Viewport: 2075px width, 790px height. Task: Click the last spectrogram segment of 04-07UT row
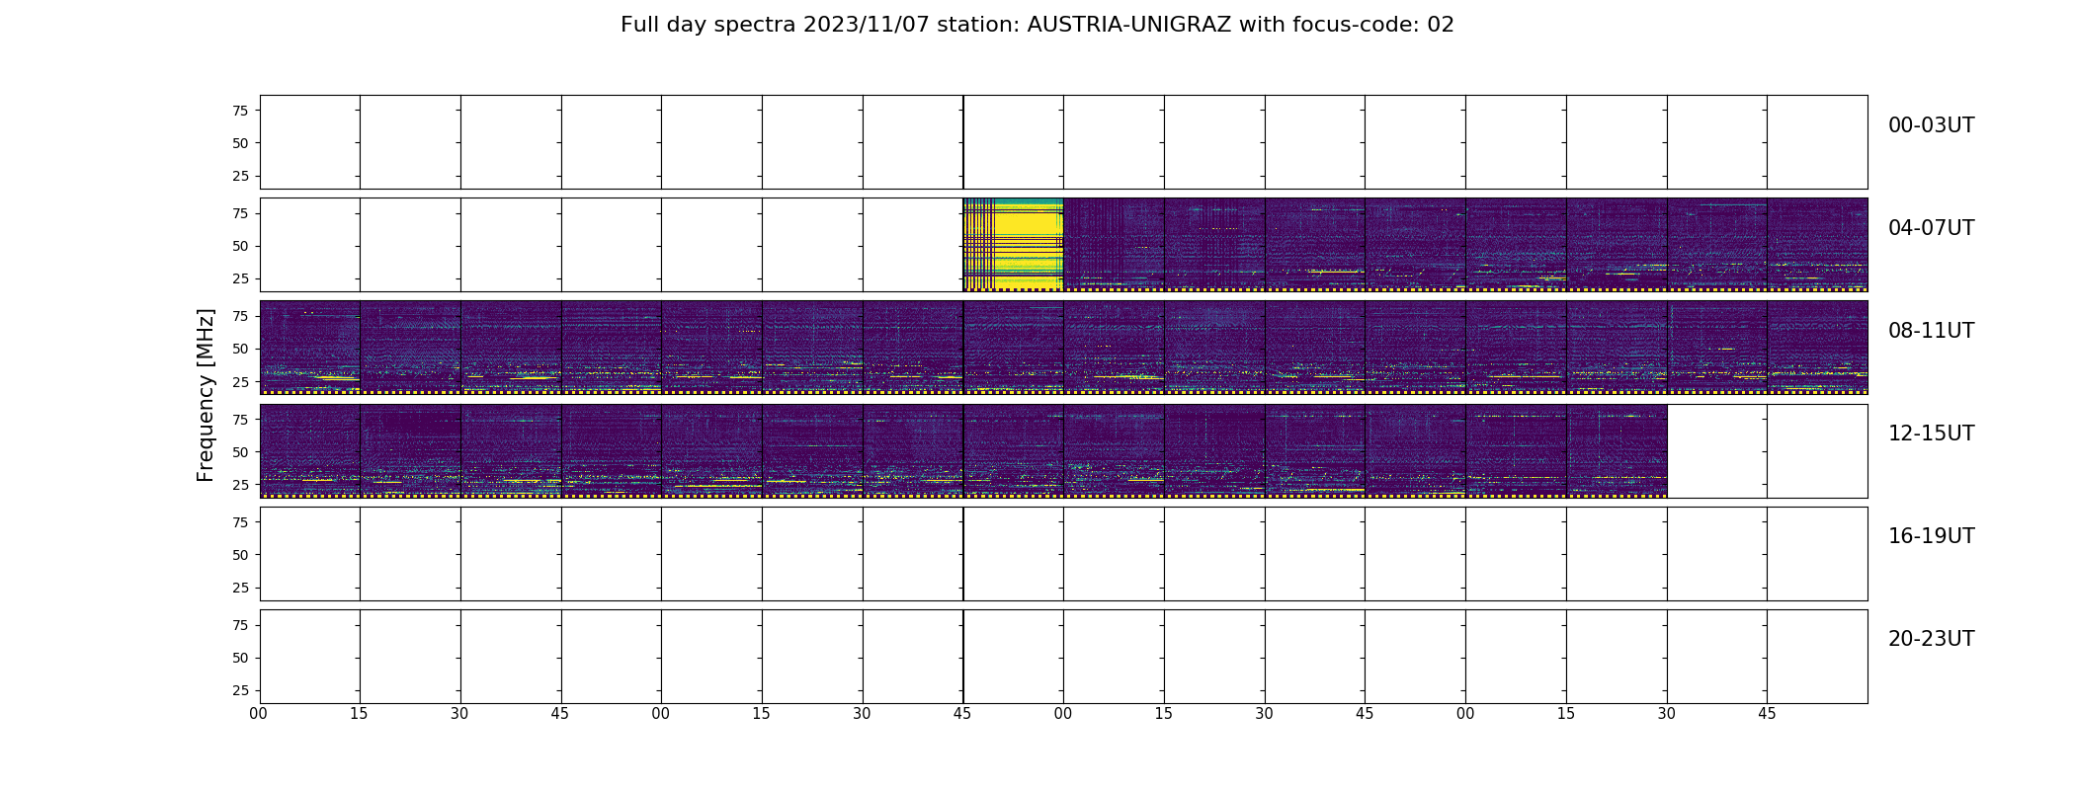[x=1817, y=244]
